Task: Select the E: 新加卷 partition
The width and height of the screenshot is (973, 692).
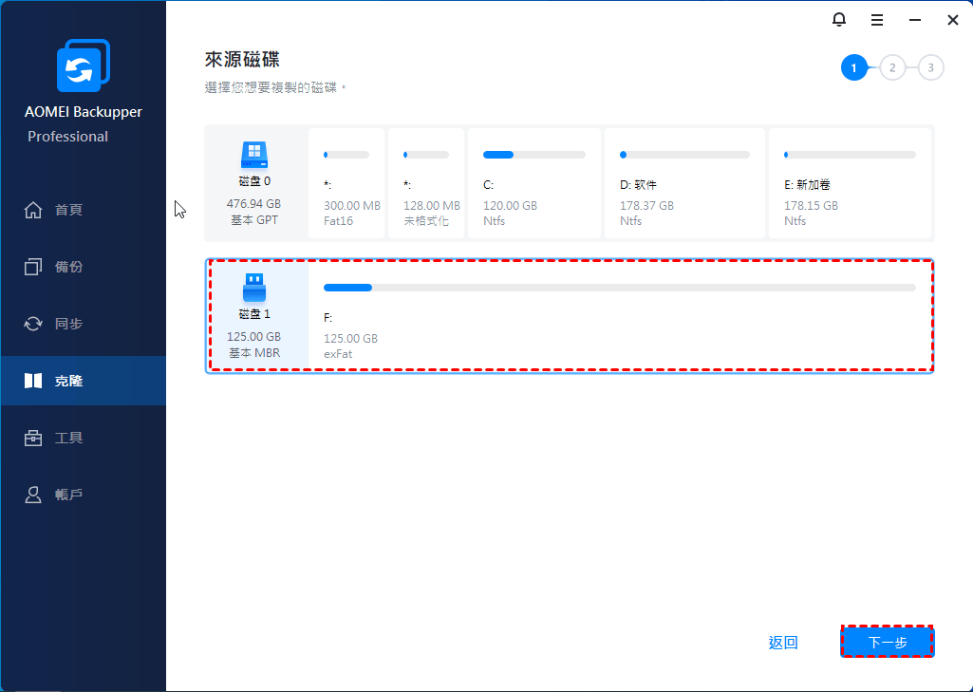Action: [851, 183]
